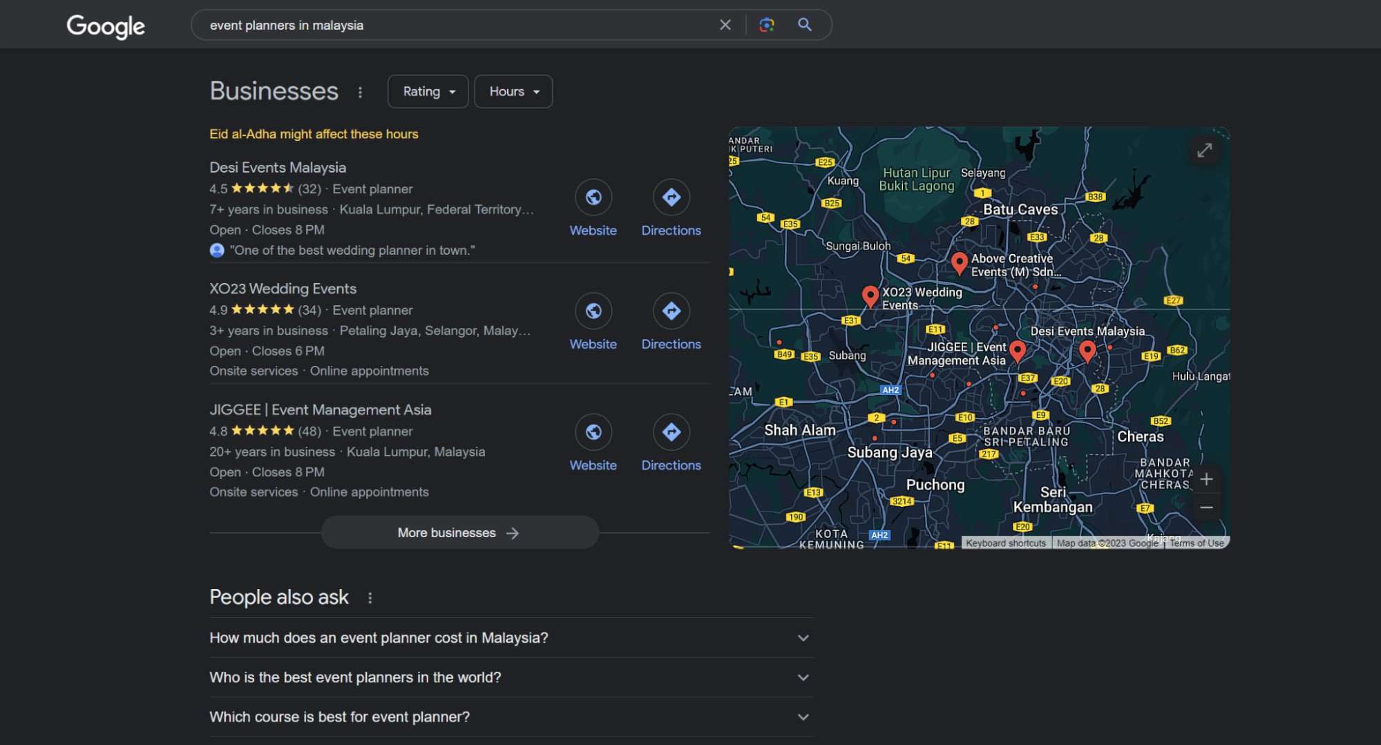This screenshot has width=1381, height=745.
Task: Expand best event planners in world question
Action: (512, 677)
